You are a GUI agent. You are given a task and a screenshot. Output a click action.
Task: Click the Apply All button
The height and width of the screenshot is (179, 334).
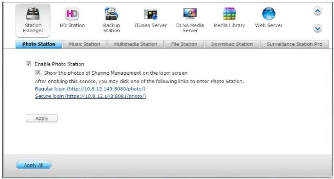click(x=34, y=165)
